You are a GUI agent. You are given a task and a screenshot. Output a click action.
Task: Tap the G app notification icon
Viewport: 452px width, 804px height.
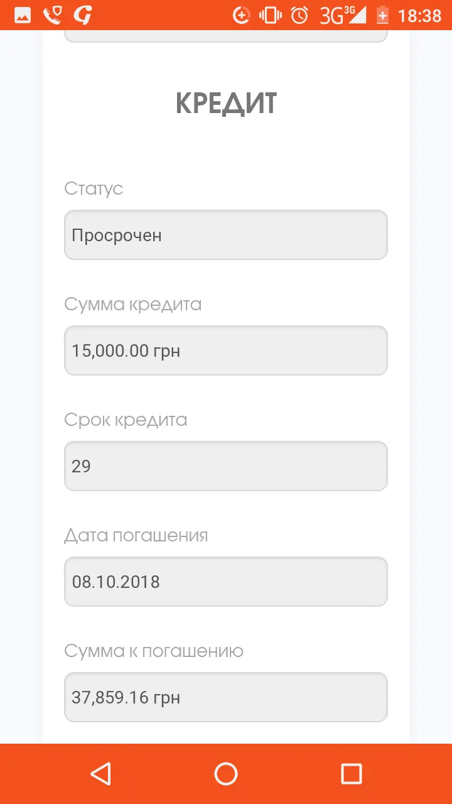pos(82,15)
